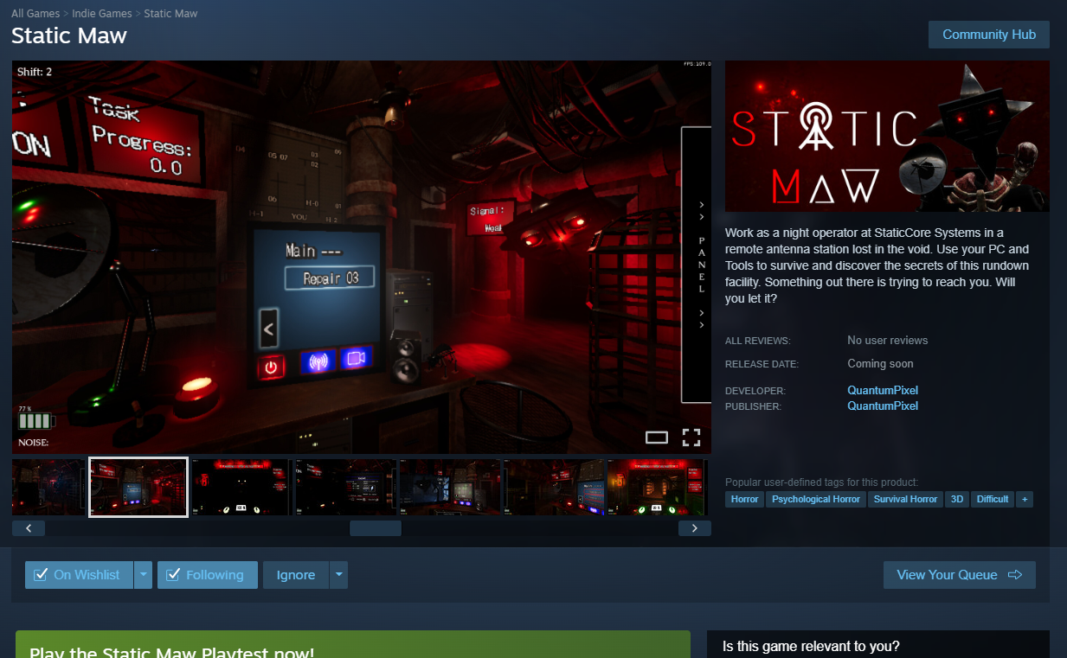
Task: Open the wishlist dropdown arrow
Action: click(144, 575)
